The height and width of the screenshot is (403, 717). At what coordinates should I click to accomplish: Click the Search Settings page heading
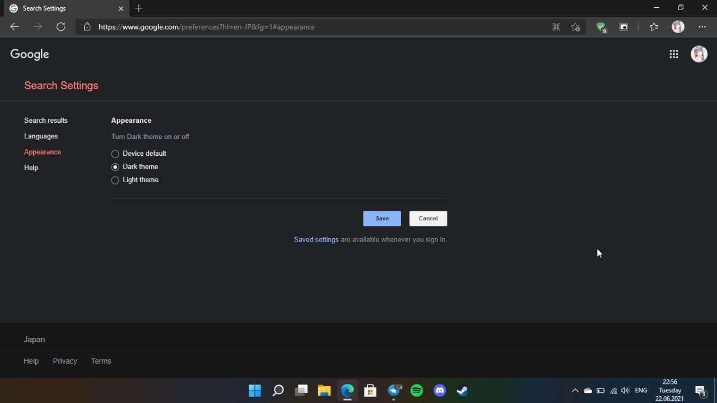(61, 86)
